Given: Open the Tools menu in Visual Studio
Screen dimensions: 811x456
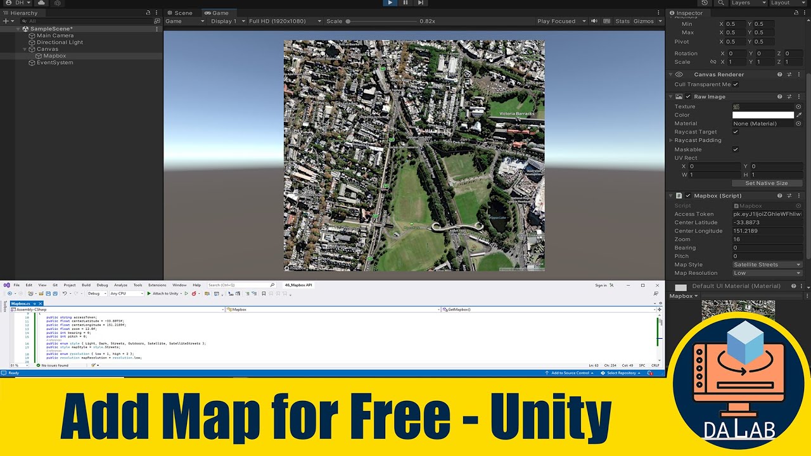Looking at the screenshot, I should (137, 285).
